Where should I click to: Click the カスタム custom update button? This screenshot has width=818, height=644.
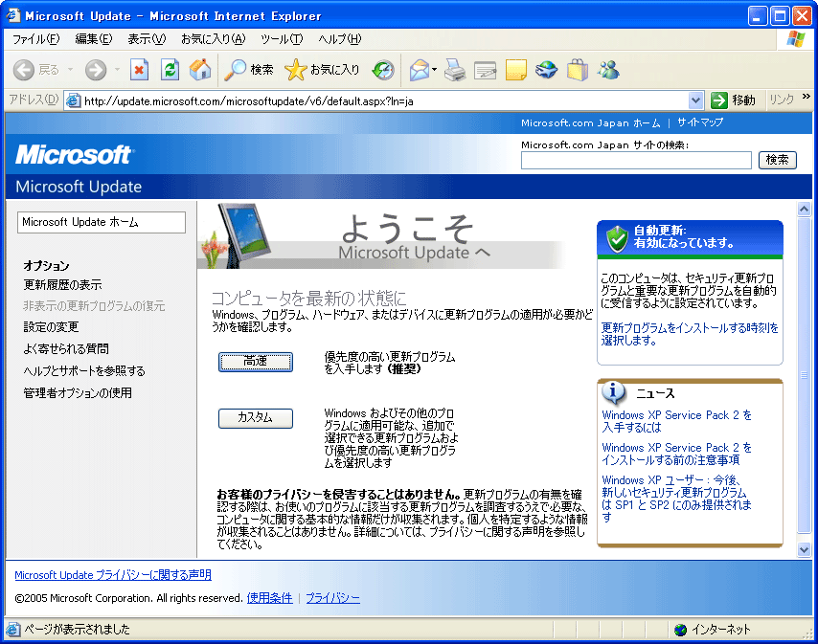point(256,418)
